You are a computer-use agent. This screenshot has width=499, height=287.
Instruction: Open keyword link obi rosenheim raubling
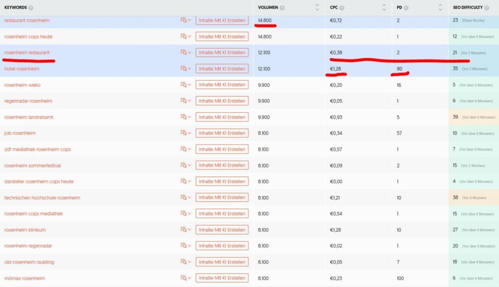(x=29, y=262)
